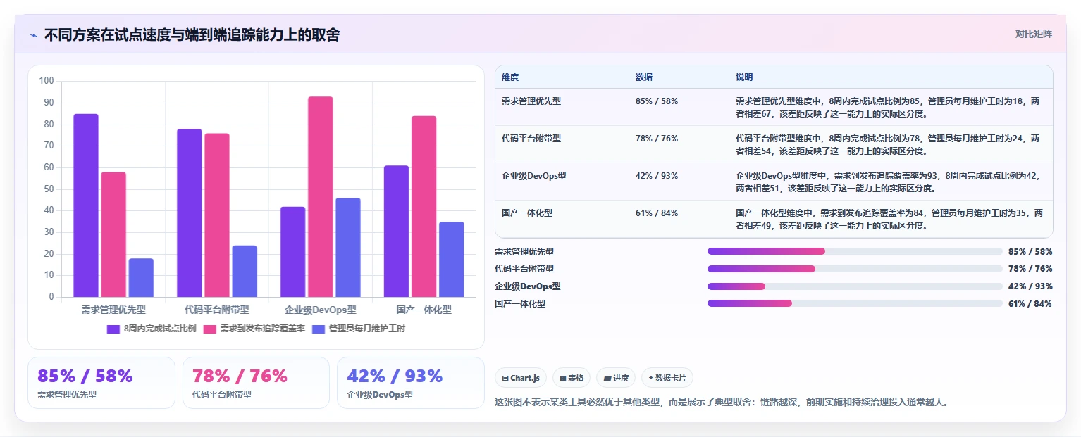1081x437 pixels.
Task: Click the chart title 不同方案在试点速度
Action: pos(192,34)
